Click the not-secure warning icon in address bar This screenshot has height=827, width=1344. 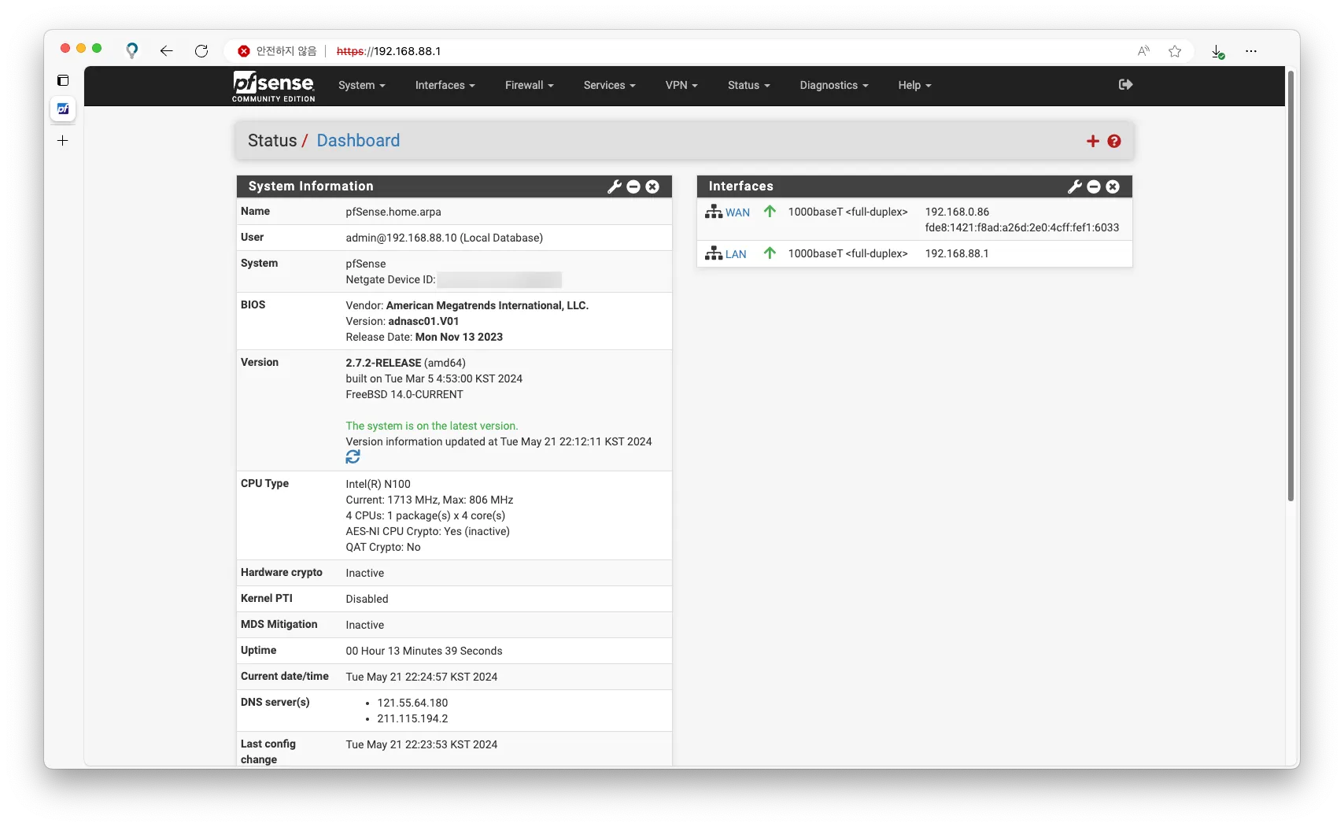(x=244, y=51)
